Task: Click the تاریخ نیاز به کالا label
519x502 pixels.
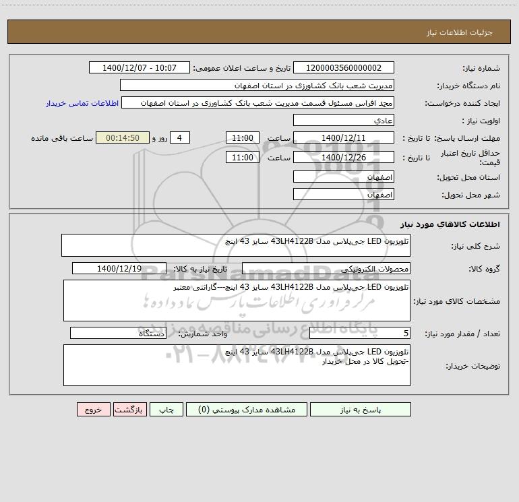Action: (201, 269)
